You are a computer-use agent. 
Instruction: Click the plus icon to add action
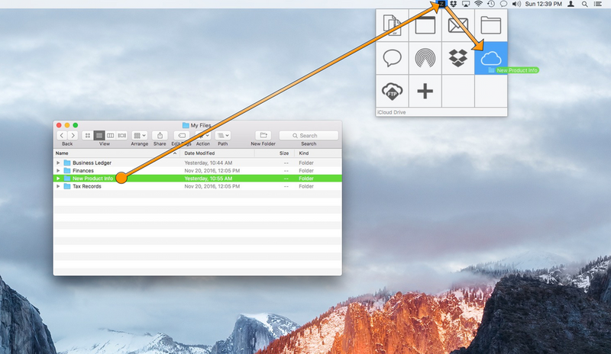pos(425,91)
